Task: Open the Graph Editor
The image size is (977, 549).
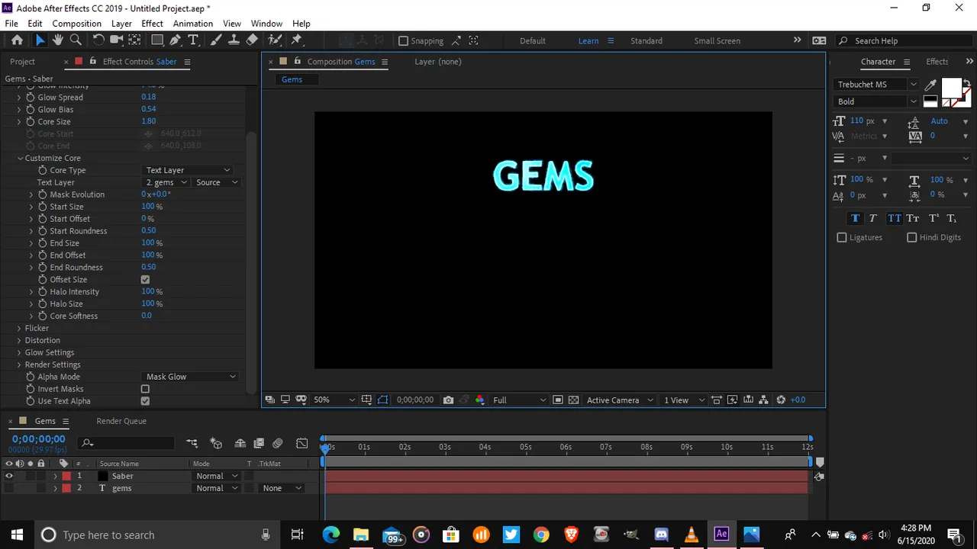Action: point(302,443)
